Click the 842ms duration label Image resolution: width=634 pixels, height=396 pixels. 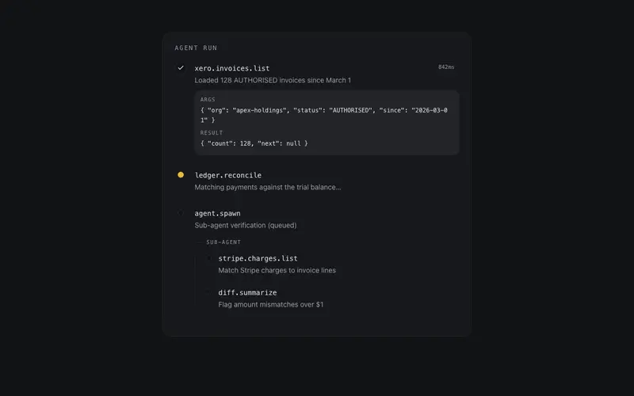pos(446,67)
